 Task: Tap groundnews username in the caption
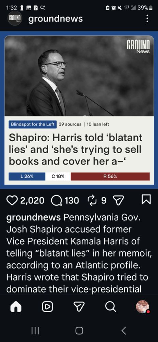click(x=34, y=218)
